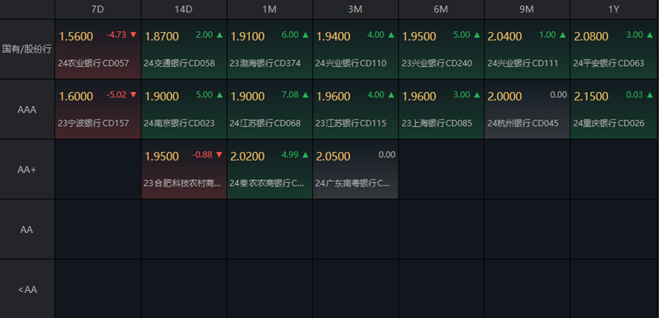Screen dimensions: 659x318
Task: Click the 1.9400 yield value
Action: coord(333,37)
